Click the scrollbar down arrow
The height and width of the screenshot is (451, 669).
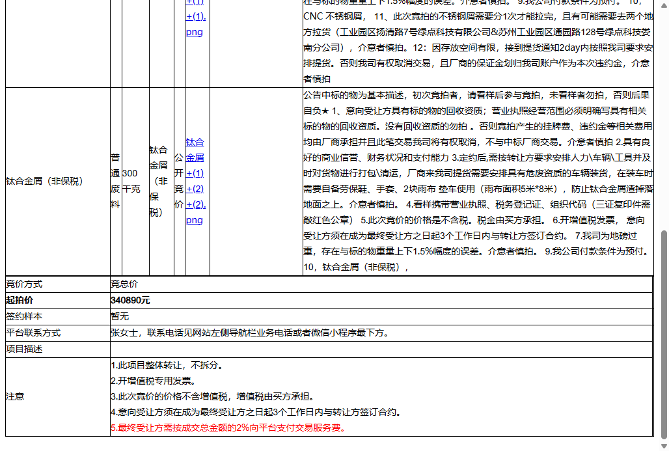point(664,446)
